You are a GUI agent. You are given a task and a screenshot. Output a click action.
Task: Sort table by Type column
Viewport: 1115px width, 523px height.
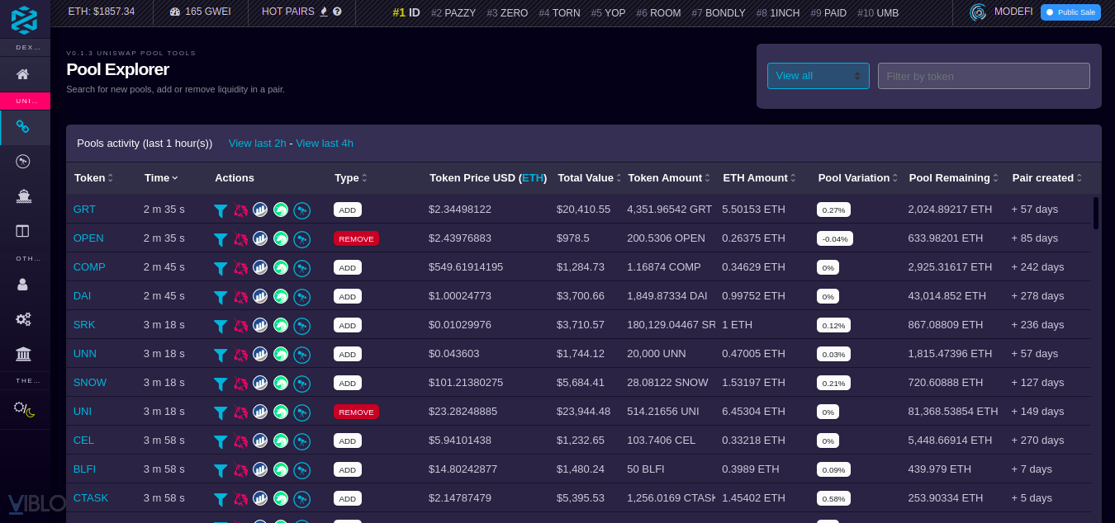350,177
